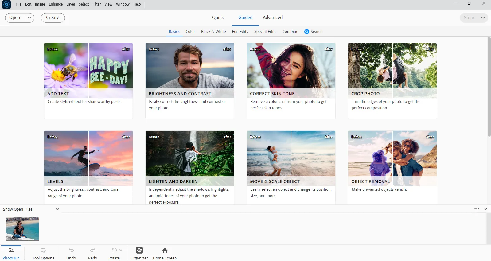Viewport: 491px width, 261px height.
Task: Open the Filter menu
Action: click(x=97, y=4)
